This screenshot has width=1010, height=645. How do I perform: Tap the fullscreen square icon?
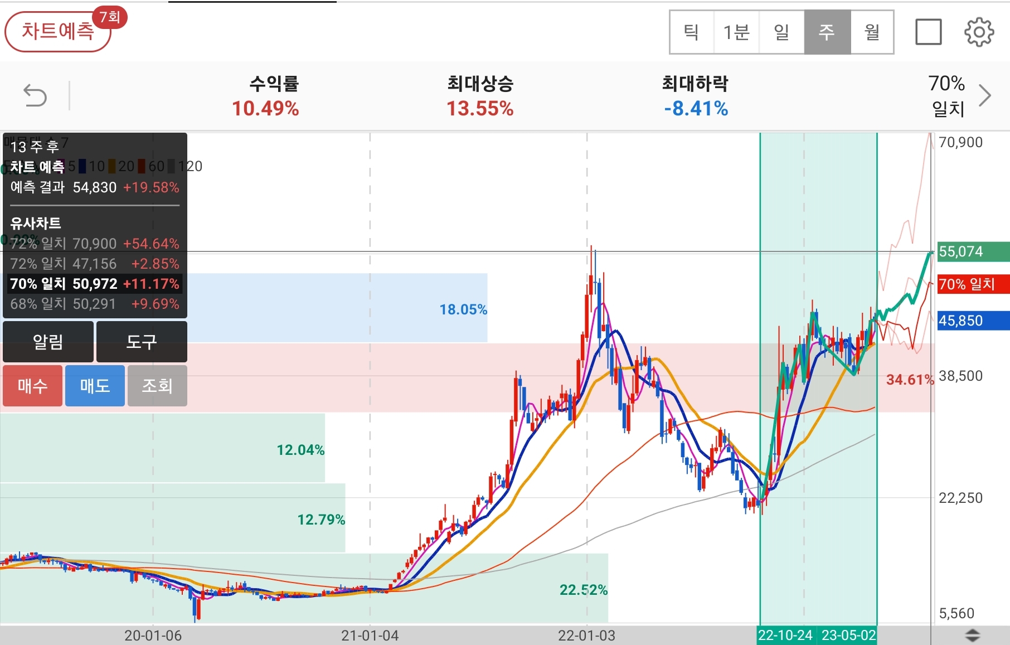coord(929,32)
